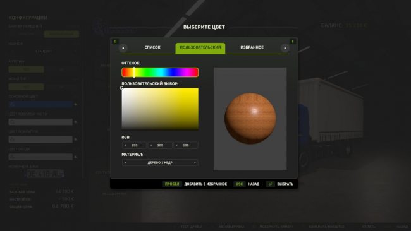Click the next-tab arrow beside ИЗБРАННОЕ
This screenshot has width=411, height=231.
pyautogui.click(x=285, y=48)
